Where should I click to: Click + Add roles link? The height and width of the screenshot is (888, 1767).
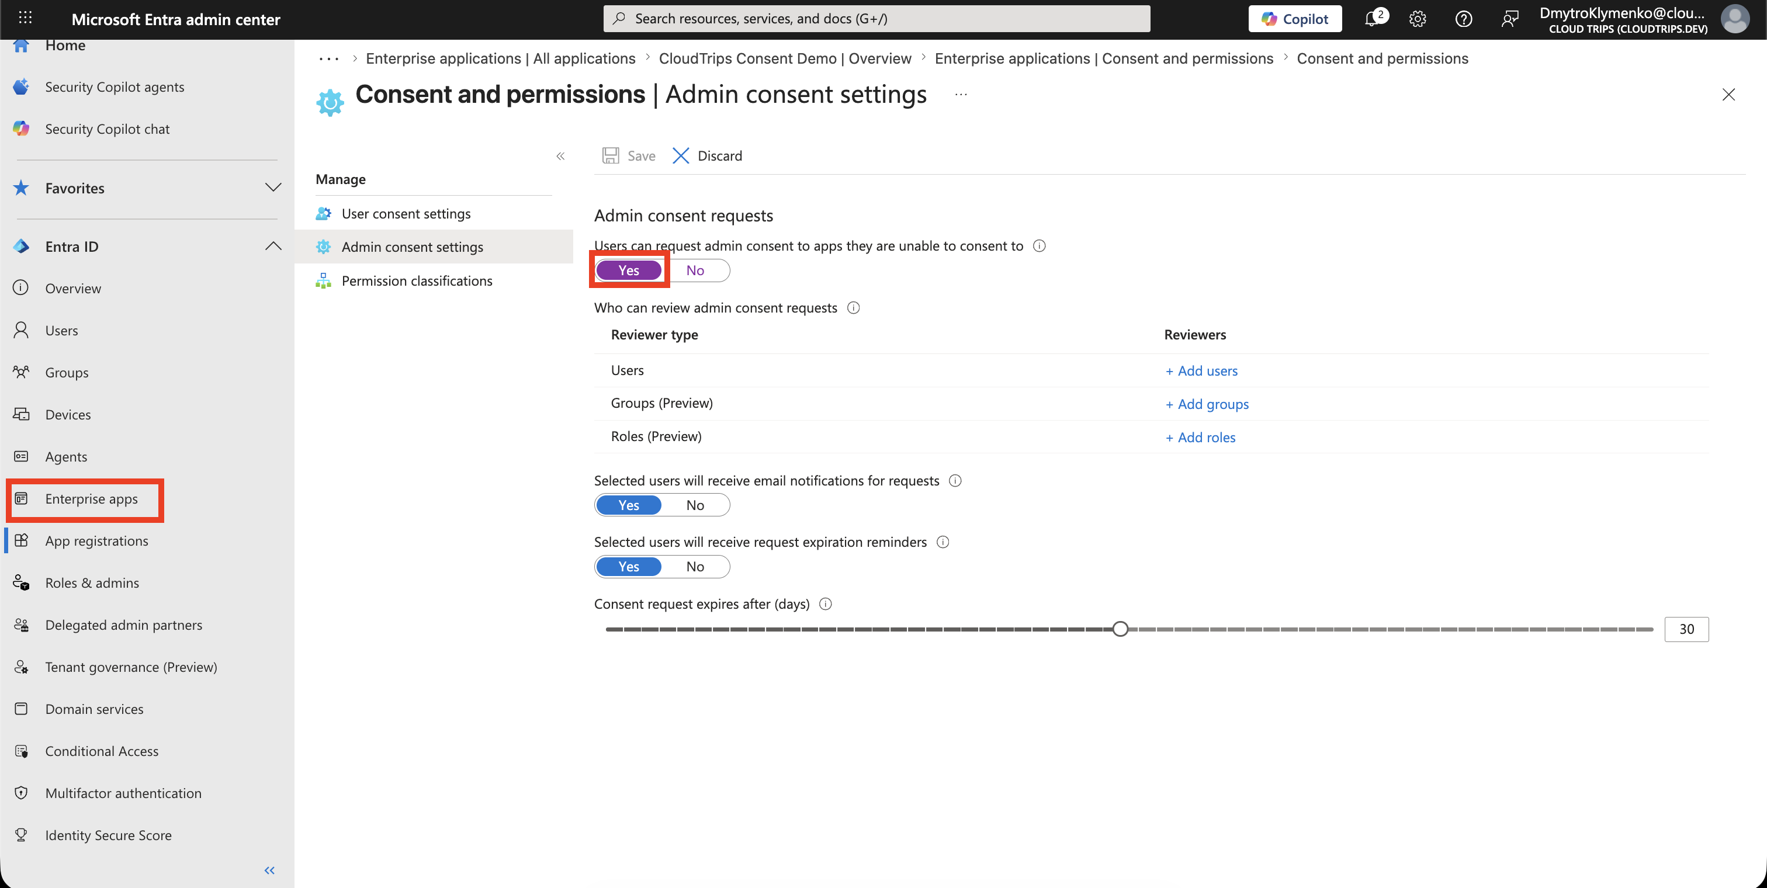[1200, 438]
